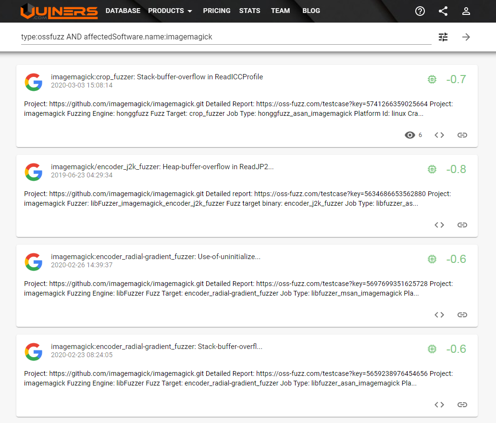Click the Vulners logo
The image size is (496, 423).
(x=59, y=11)
